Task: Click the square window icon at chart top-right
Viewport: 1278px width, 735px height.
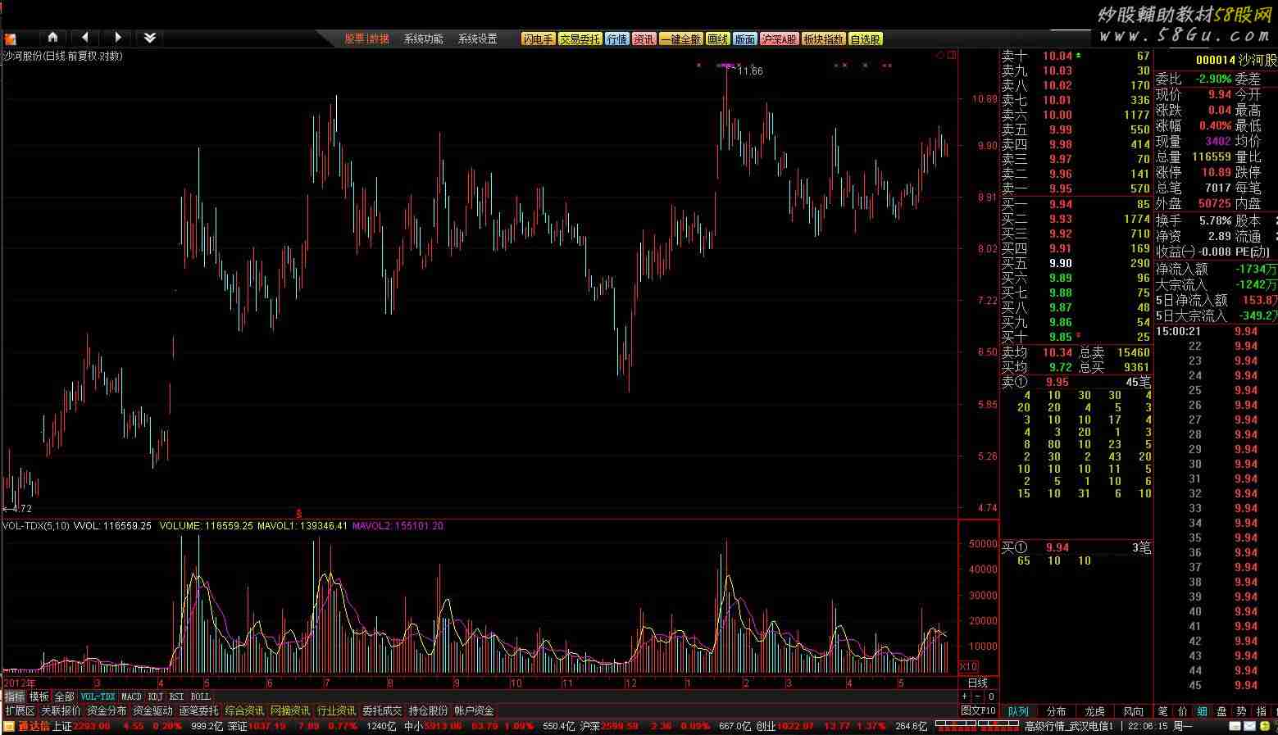Action: point(952,56)
